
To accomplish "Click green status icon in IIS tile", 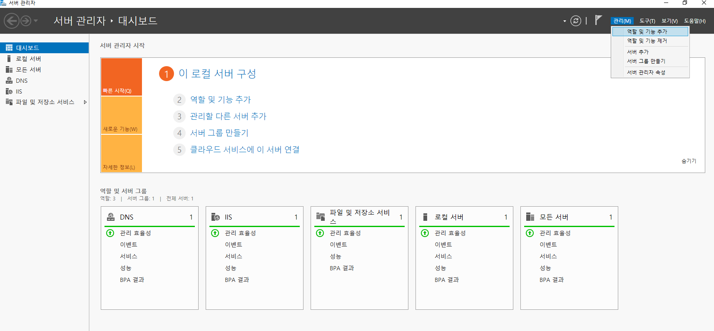I will click(215, 233).
